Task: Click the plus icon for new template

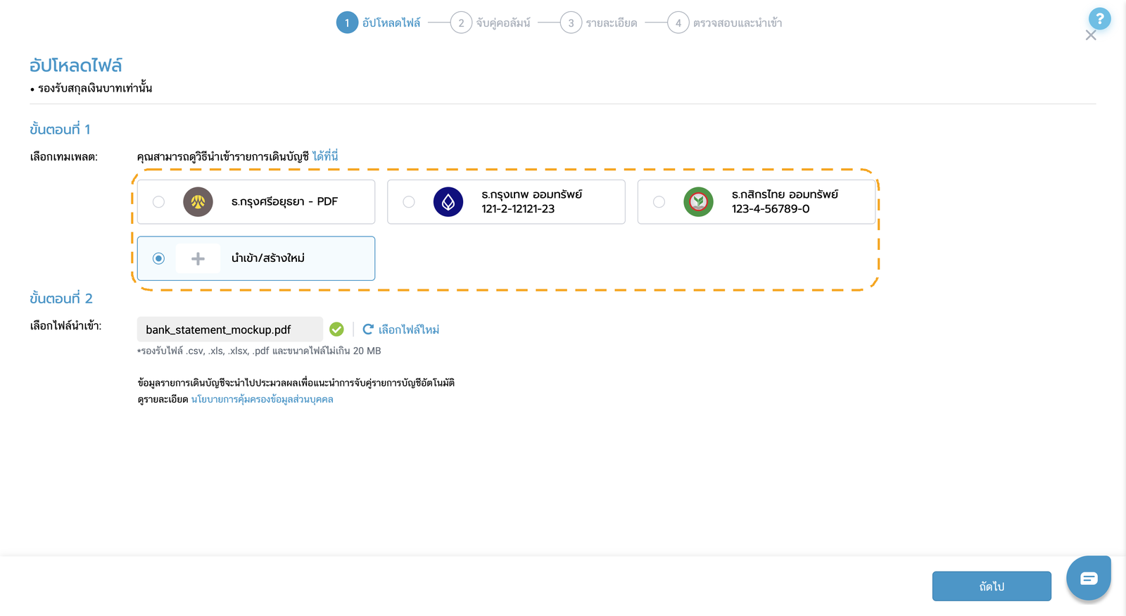Action: [198, 258]
